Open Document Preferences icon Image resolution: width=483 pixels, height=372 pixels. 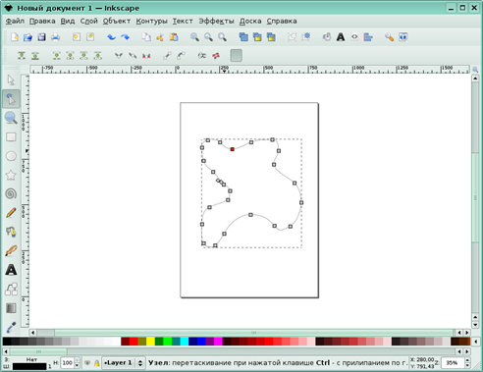tap(402, 37)
